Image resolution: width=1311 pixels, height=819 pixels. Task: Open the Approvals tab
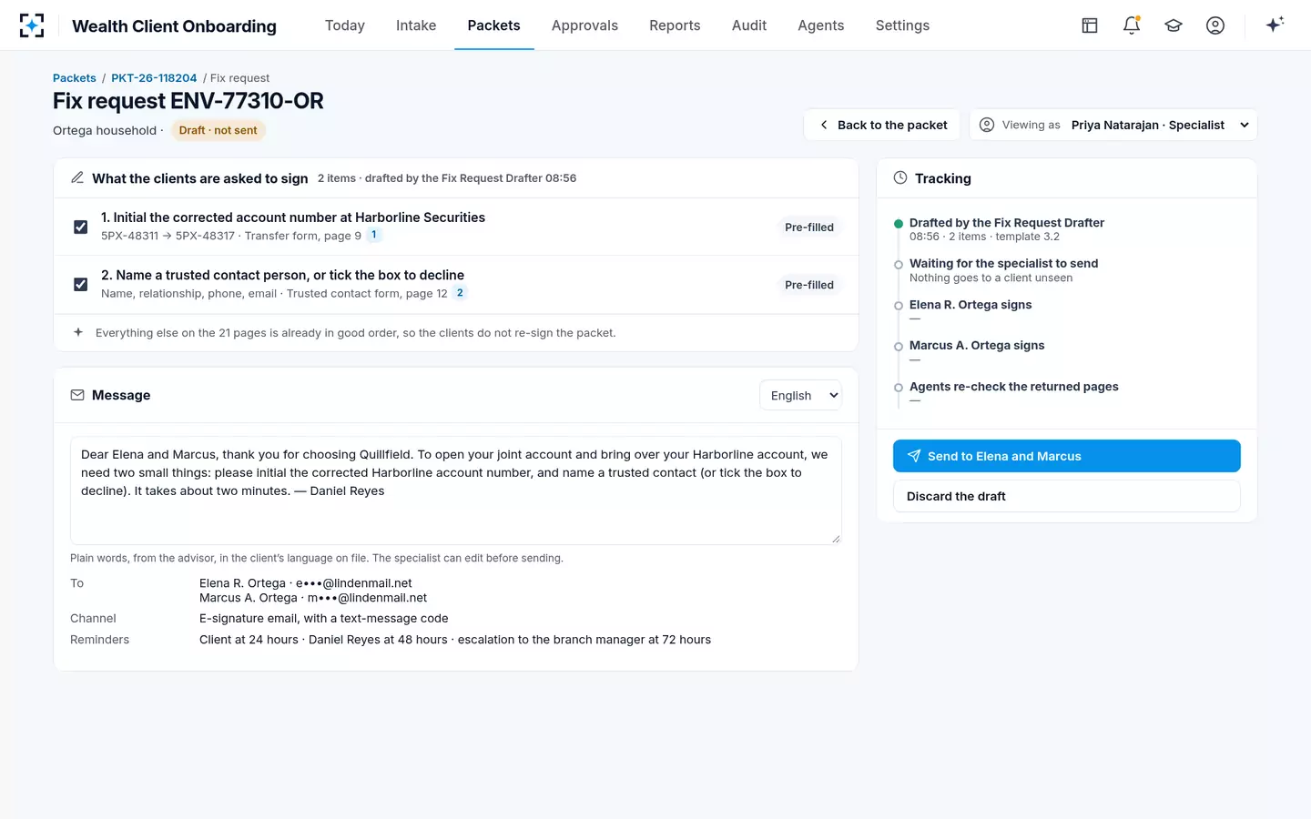point(584,25)
